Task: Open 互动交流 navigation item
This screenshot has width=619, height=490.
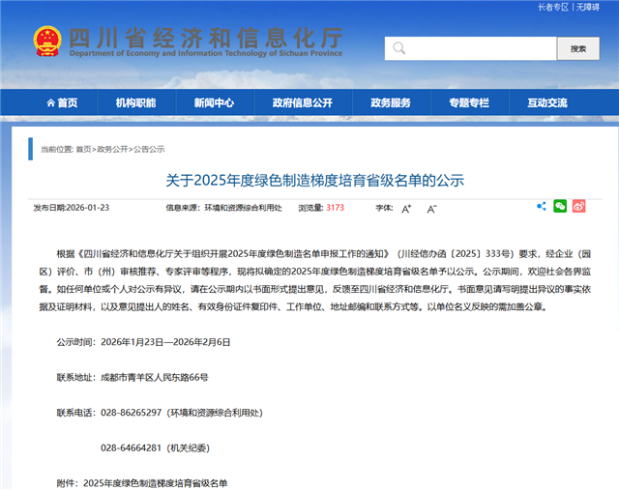Action: click(546, 103)
